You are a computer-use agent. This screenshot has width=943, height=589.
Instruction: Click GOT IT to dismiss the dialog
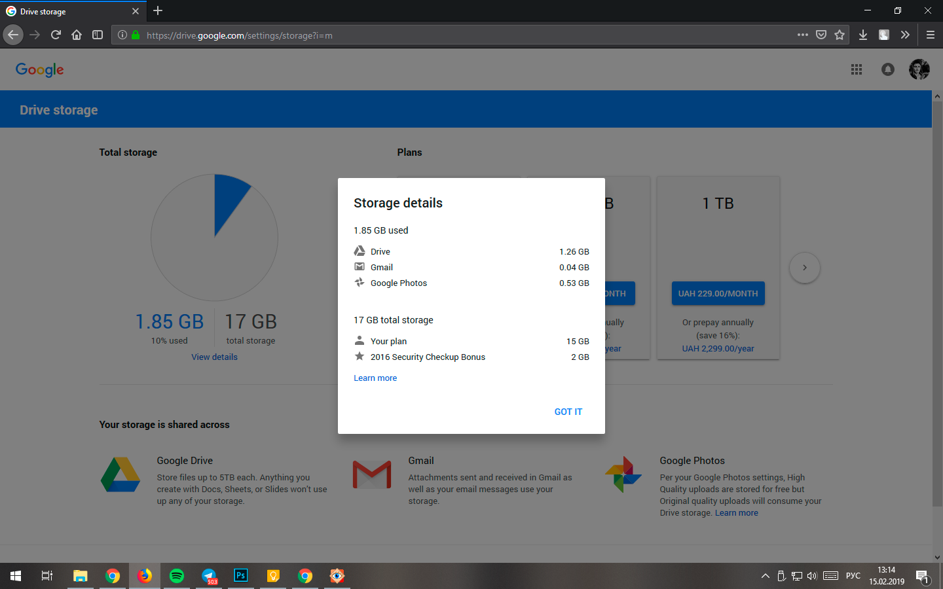tap(568, 412)
